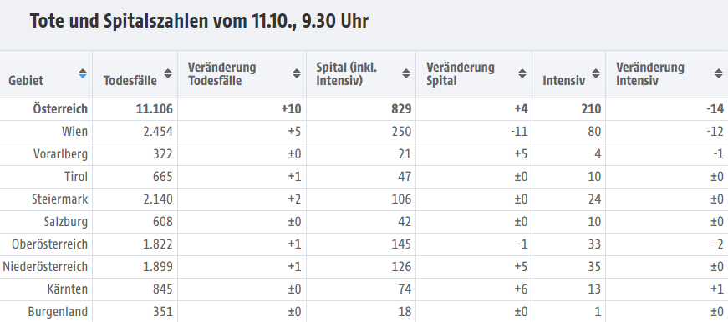Click the Kärnten row label

click(x=68, y=289)
